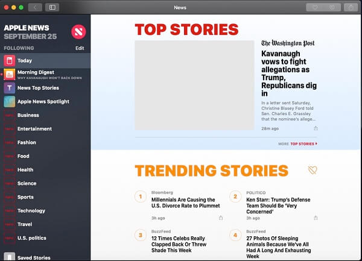Image resolution: width=362 pixels, height=261 pixels.
Task: Share the Kavanaugh story via its share icon
Action: pyautogui.click(x=316, y=128)
